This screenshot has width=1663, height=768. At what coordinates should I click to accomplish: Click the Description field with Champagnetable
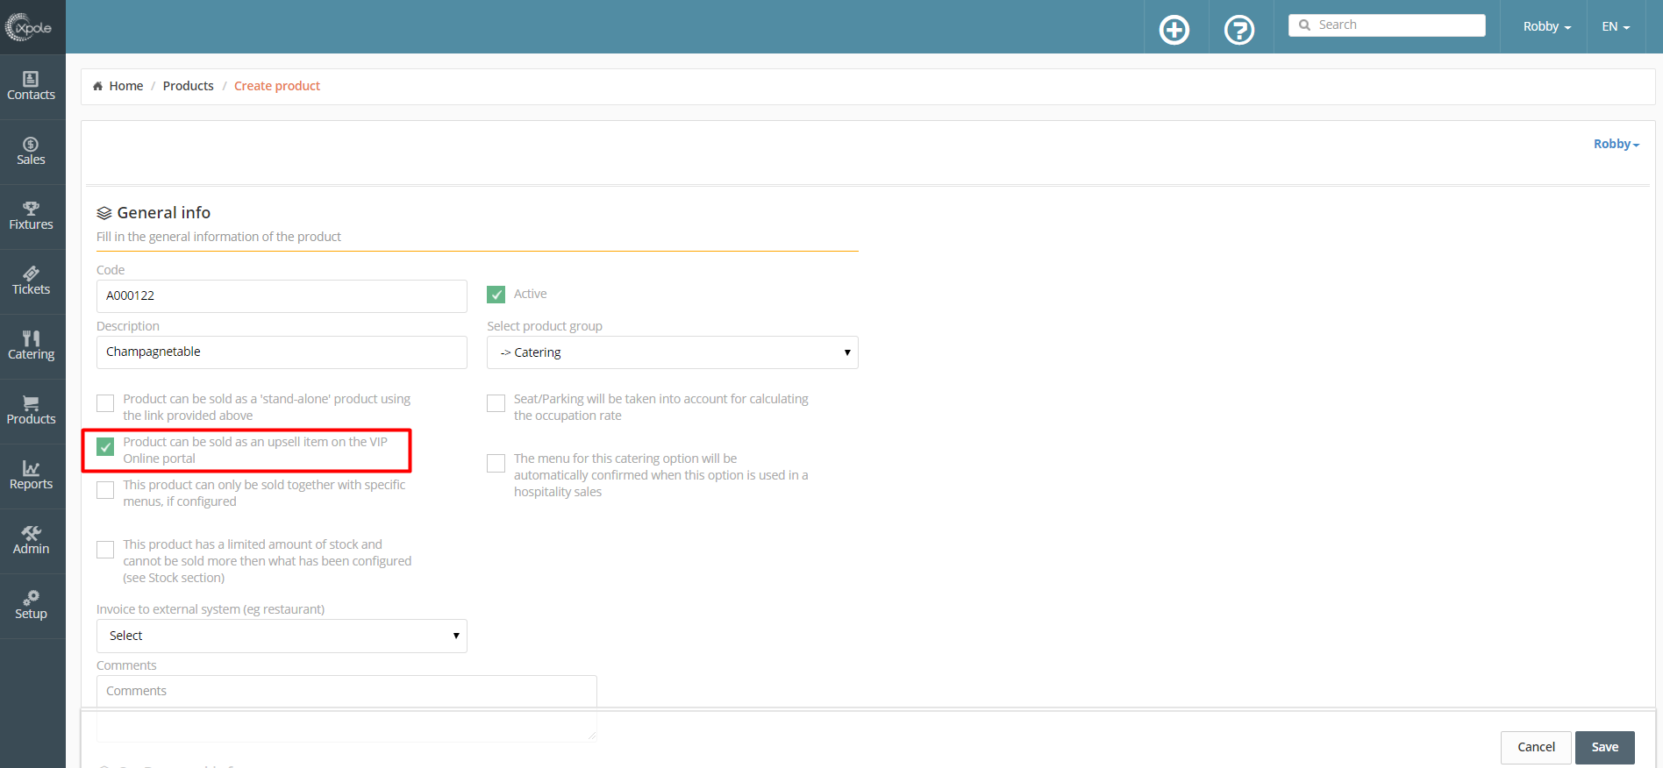click(x=282, y=352)
